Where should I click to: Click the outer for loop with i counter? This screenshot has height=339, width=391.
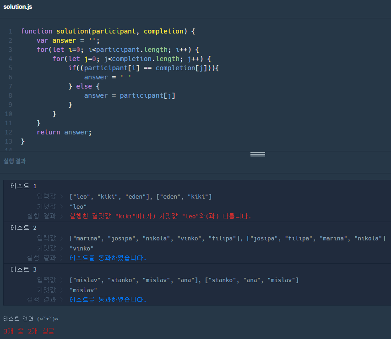click(118, 50)
